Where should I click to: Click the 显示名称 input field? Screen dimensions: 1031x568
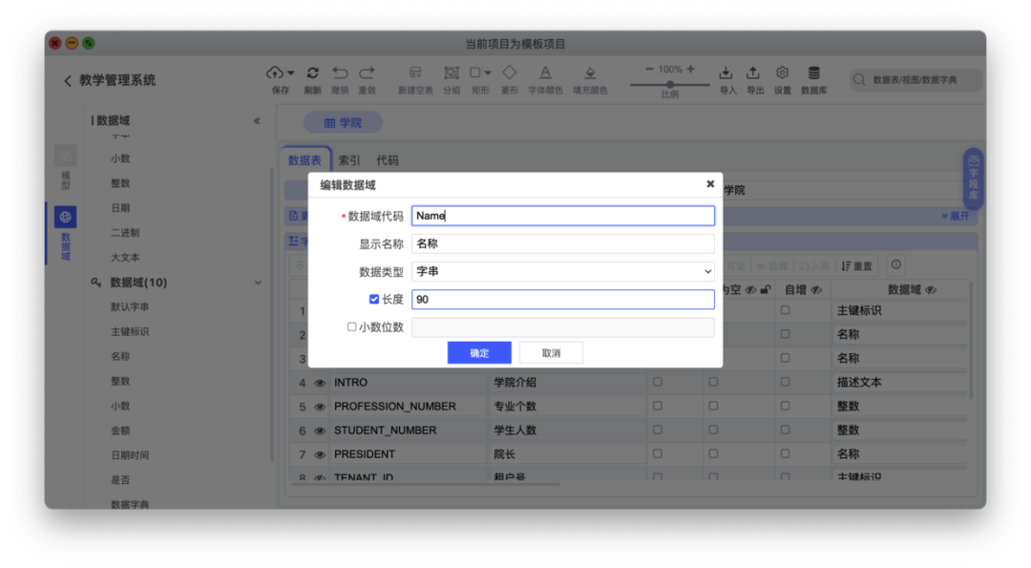click(x=563, y=243)
